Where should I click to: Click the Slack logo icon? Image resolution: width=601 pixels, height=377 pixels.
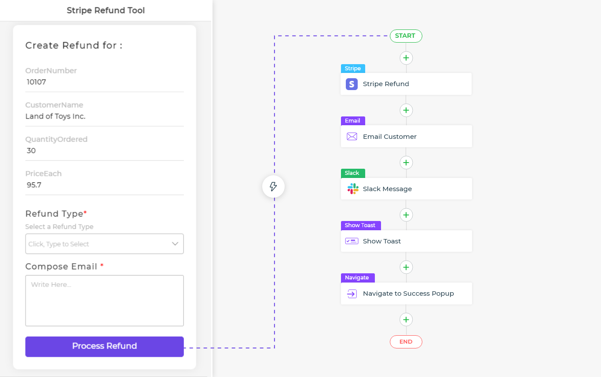352,189
